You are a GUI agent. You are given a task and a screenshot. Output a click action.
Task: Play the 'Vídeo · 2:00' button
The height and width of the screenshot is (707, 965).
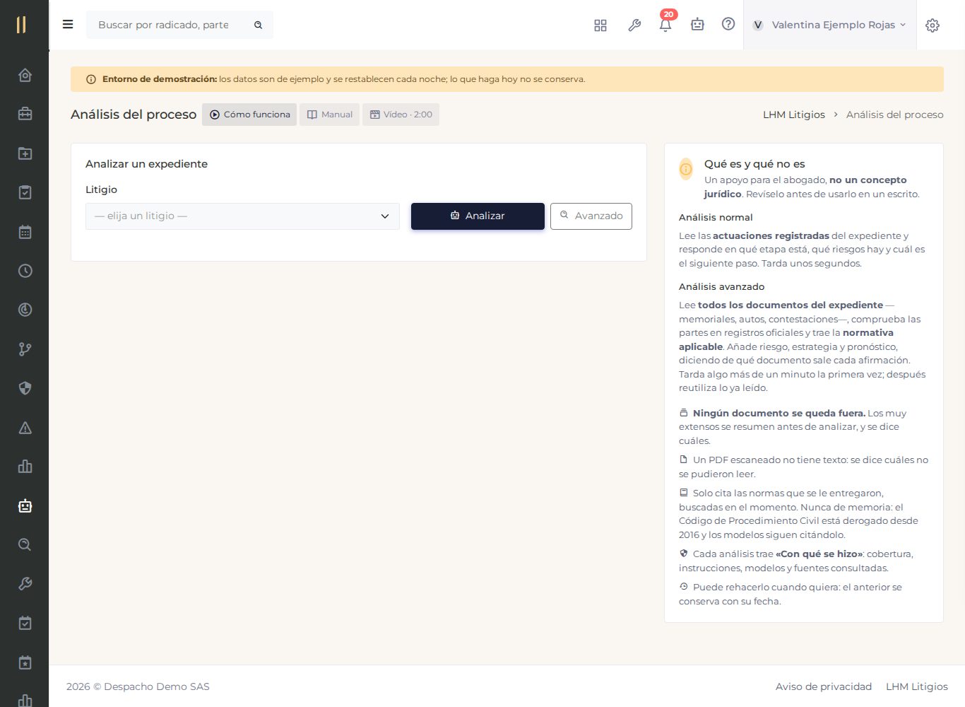coord(401,115)
